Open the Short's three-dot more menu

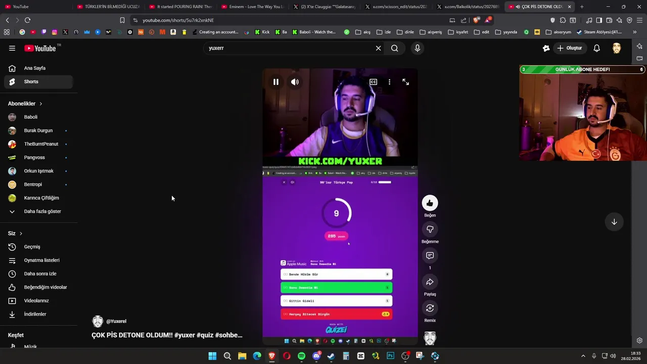point(389,82)
